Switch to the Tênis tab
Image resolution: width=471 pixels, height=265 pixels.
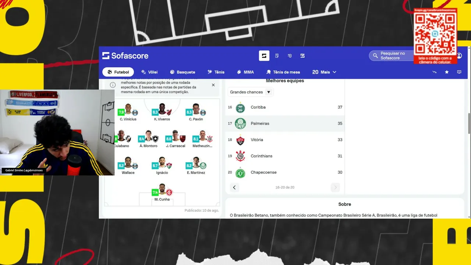click(216, 72)
